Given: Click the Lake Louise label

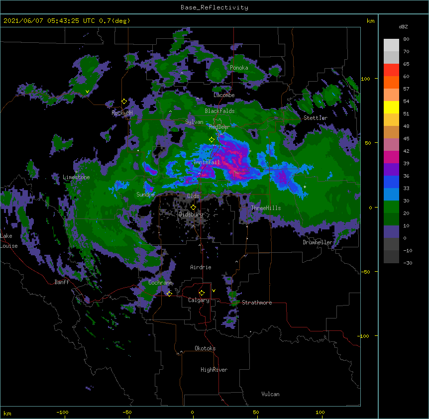Looking at the screenshot, I should (x=9, y=241).
